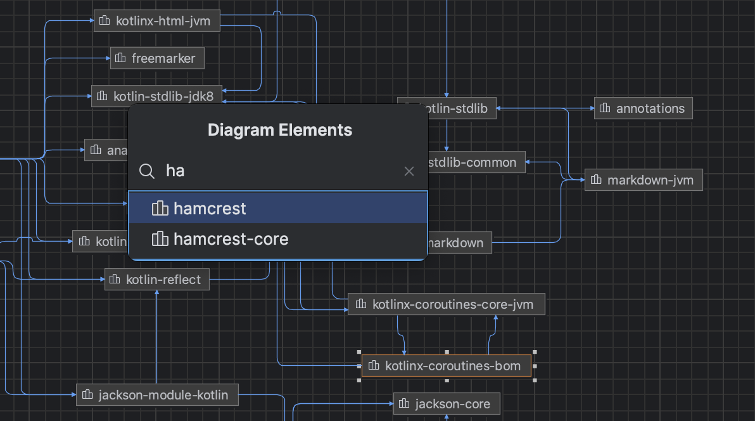The image size is (755, 421).
Task: Click the module icon on freemarker node
Action: click(118, 58)
